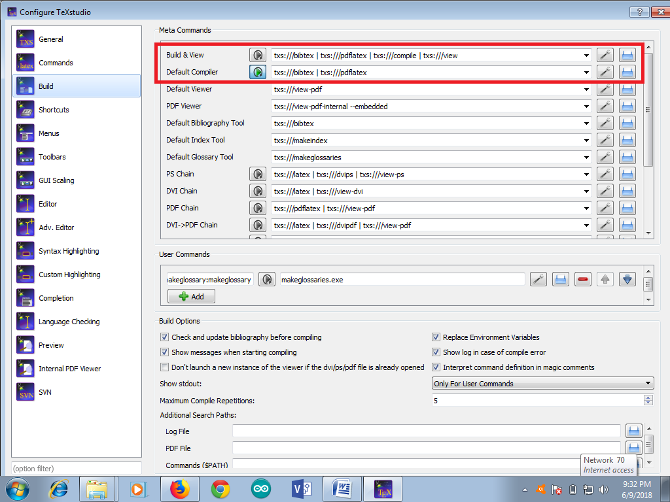
Task: Focus the PDF File search path field
Action: (427, 448)
